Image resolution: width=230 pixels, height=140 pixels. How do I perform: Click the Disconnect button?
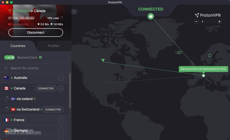pyautogui.click(x=36, y=33)
